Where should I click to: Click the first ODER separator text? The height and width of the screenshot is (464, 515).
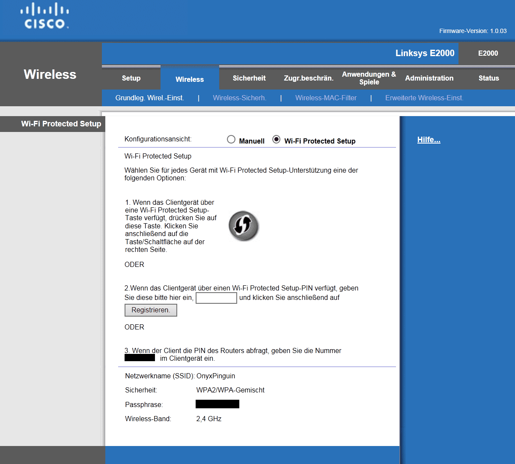tap(134, 264)
